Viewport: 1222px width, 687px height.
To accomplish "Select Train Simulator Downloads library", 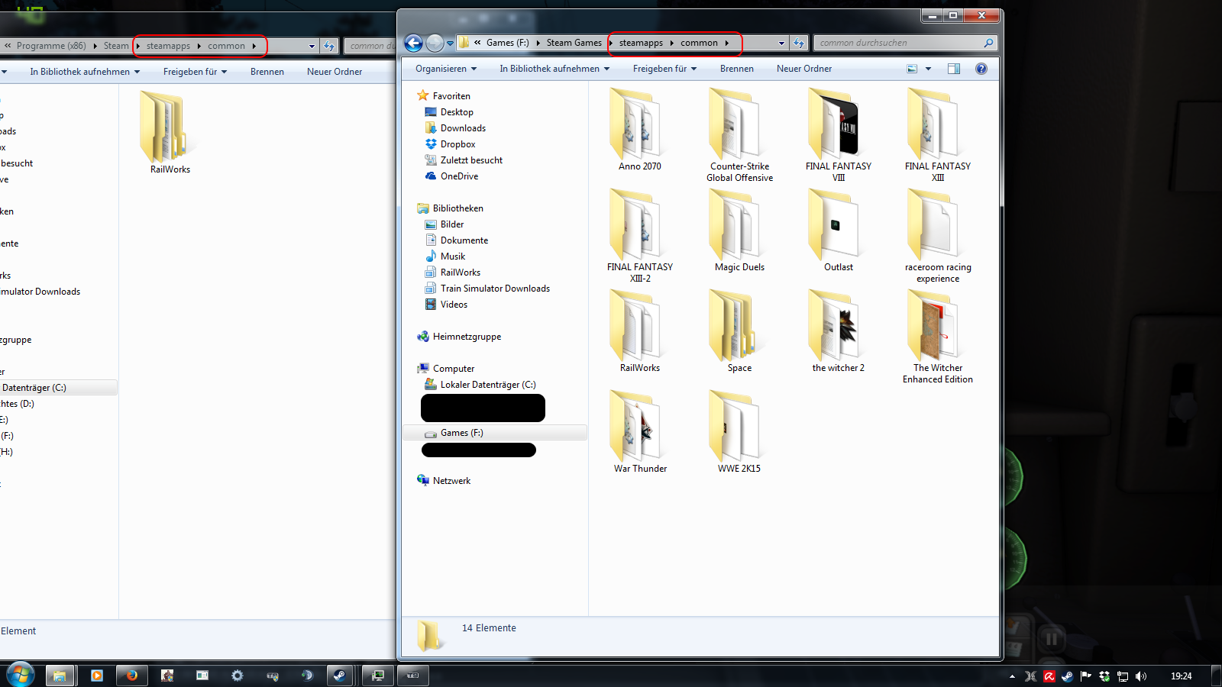I will tap(495, 289).
